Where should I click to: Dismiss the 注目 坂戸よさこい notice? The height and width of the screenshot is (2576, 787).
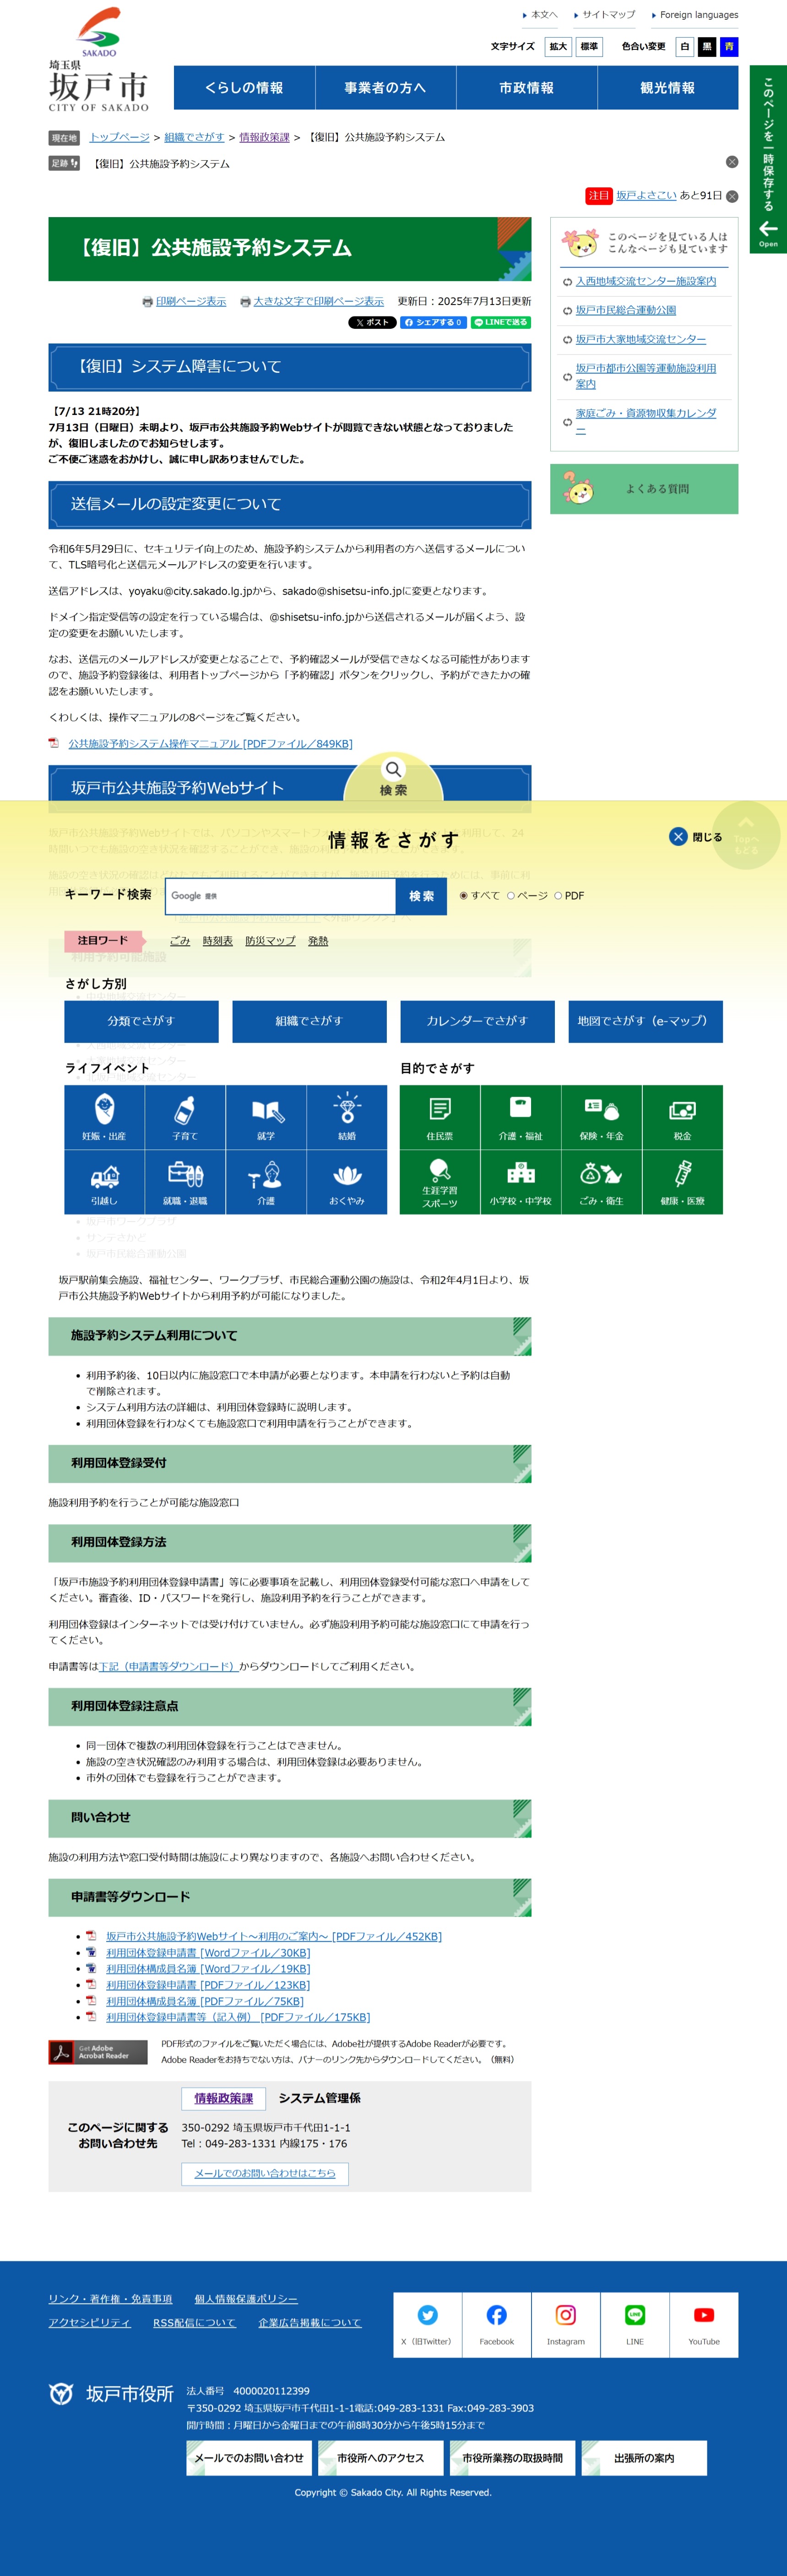pyautogui.click(x=731, y=196)
